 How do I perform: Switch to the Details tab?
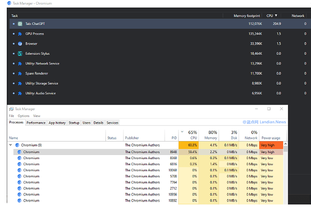pyautogui.click(x=98, y=123)
